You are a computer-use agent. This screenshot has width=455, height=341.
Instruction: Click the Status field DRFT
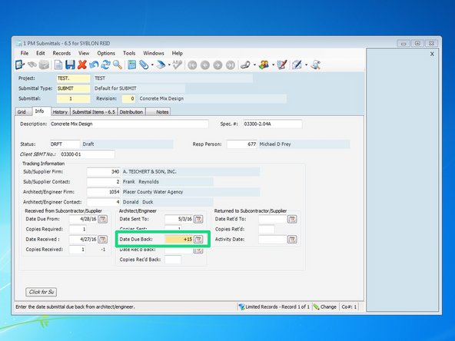coord(65,144)
